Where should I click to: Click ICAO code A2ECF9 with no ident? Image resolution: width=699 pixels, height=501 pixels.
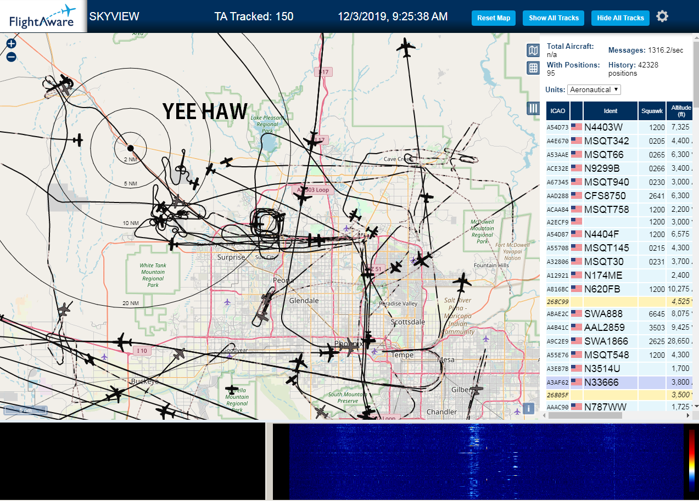point(557,222)
